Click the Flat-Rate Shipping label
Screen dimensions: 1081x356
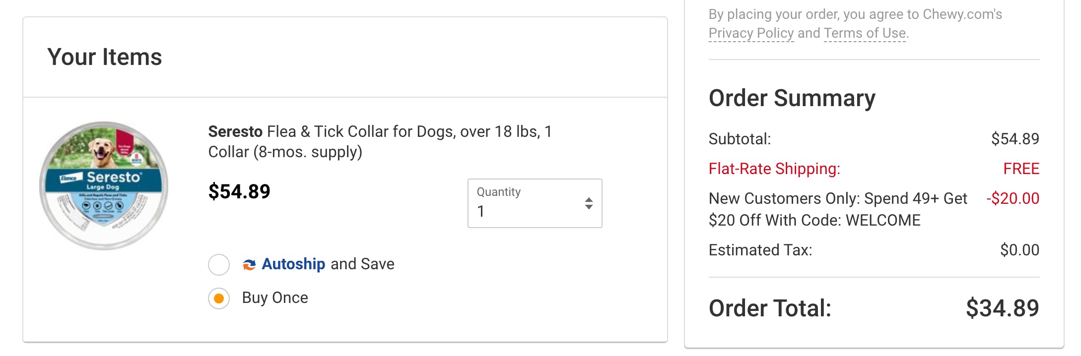pos(774,169)
